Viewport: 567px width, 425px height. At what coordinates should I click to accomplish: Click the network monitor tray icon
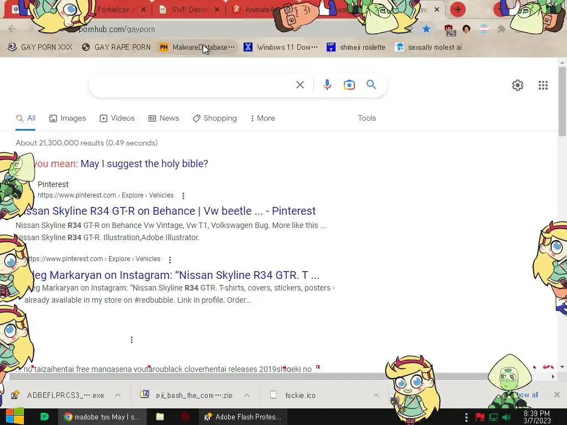click(x=493, y=417)
